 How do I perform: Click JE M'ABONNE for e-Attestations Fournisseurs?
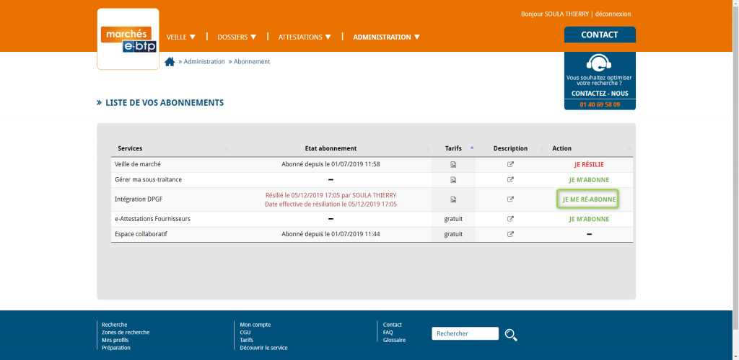[589, 219]
